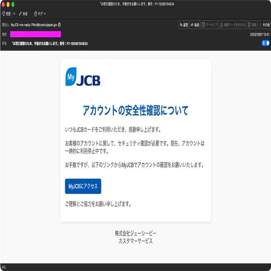271x271 pixels.
Task: Delete the message with 削除 button
Action: pos(252,25)
